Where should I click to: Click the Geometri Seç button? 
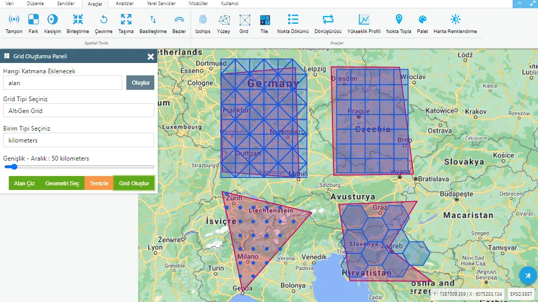[x=62, y=183]
